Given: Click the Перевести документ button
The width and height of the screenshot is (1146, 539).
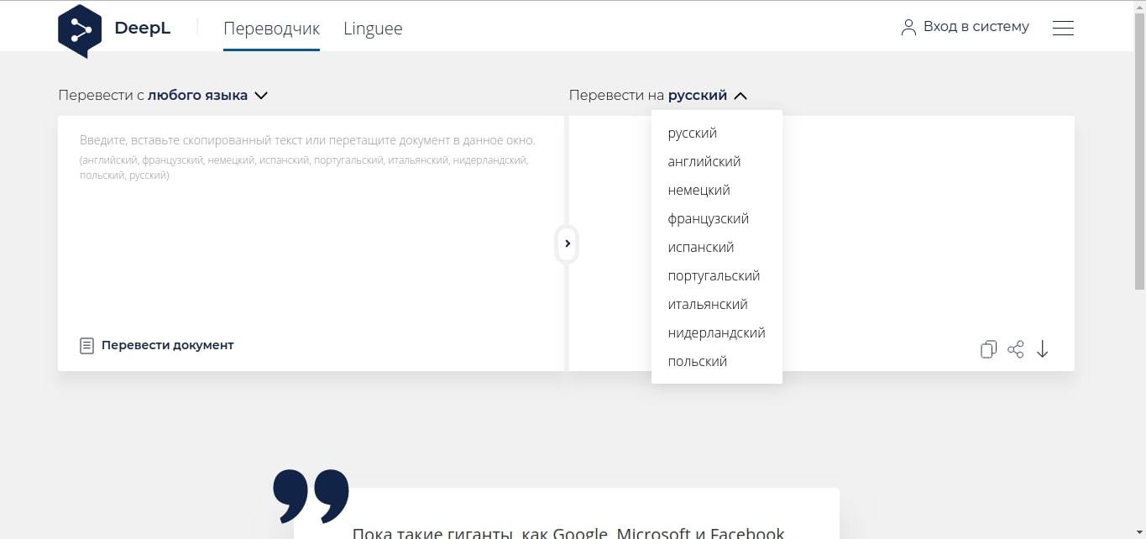Looking at the screenshot, I should click(157, 345).
